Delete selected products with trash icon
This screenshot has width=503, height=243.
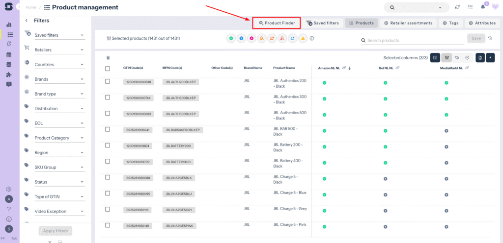pyautogui.click(x=108, y=58)
